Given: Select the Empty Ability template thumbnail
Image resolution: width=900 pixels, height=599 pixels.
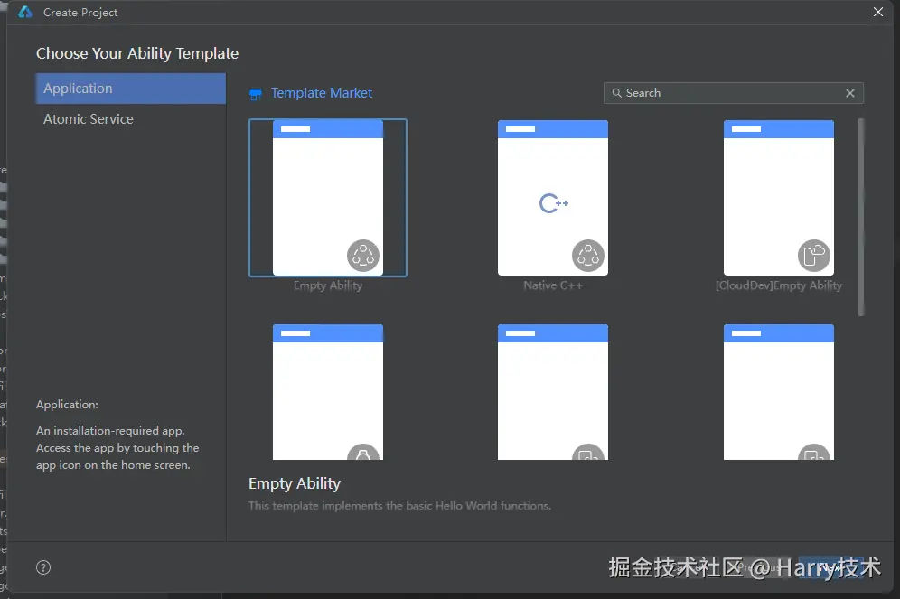Looking at the screenshot, I should tap(327, 198).
